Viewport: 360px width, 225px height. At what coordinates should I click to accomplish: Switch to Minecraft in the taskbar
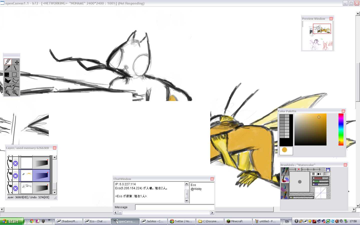pyautogui.click(x=238, y=221)
